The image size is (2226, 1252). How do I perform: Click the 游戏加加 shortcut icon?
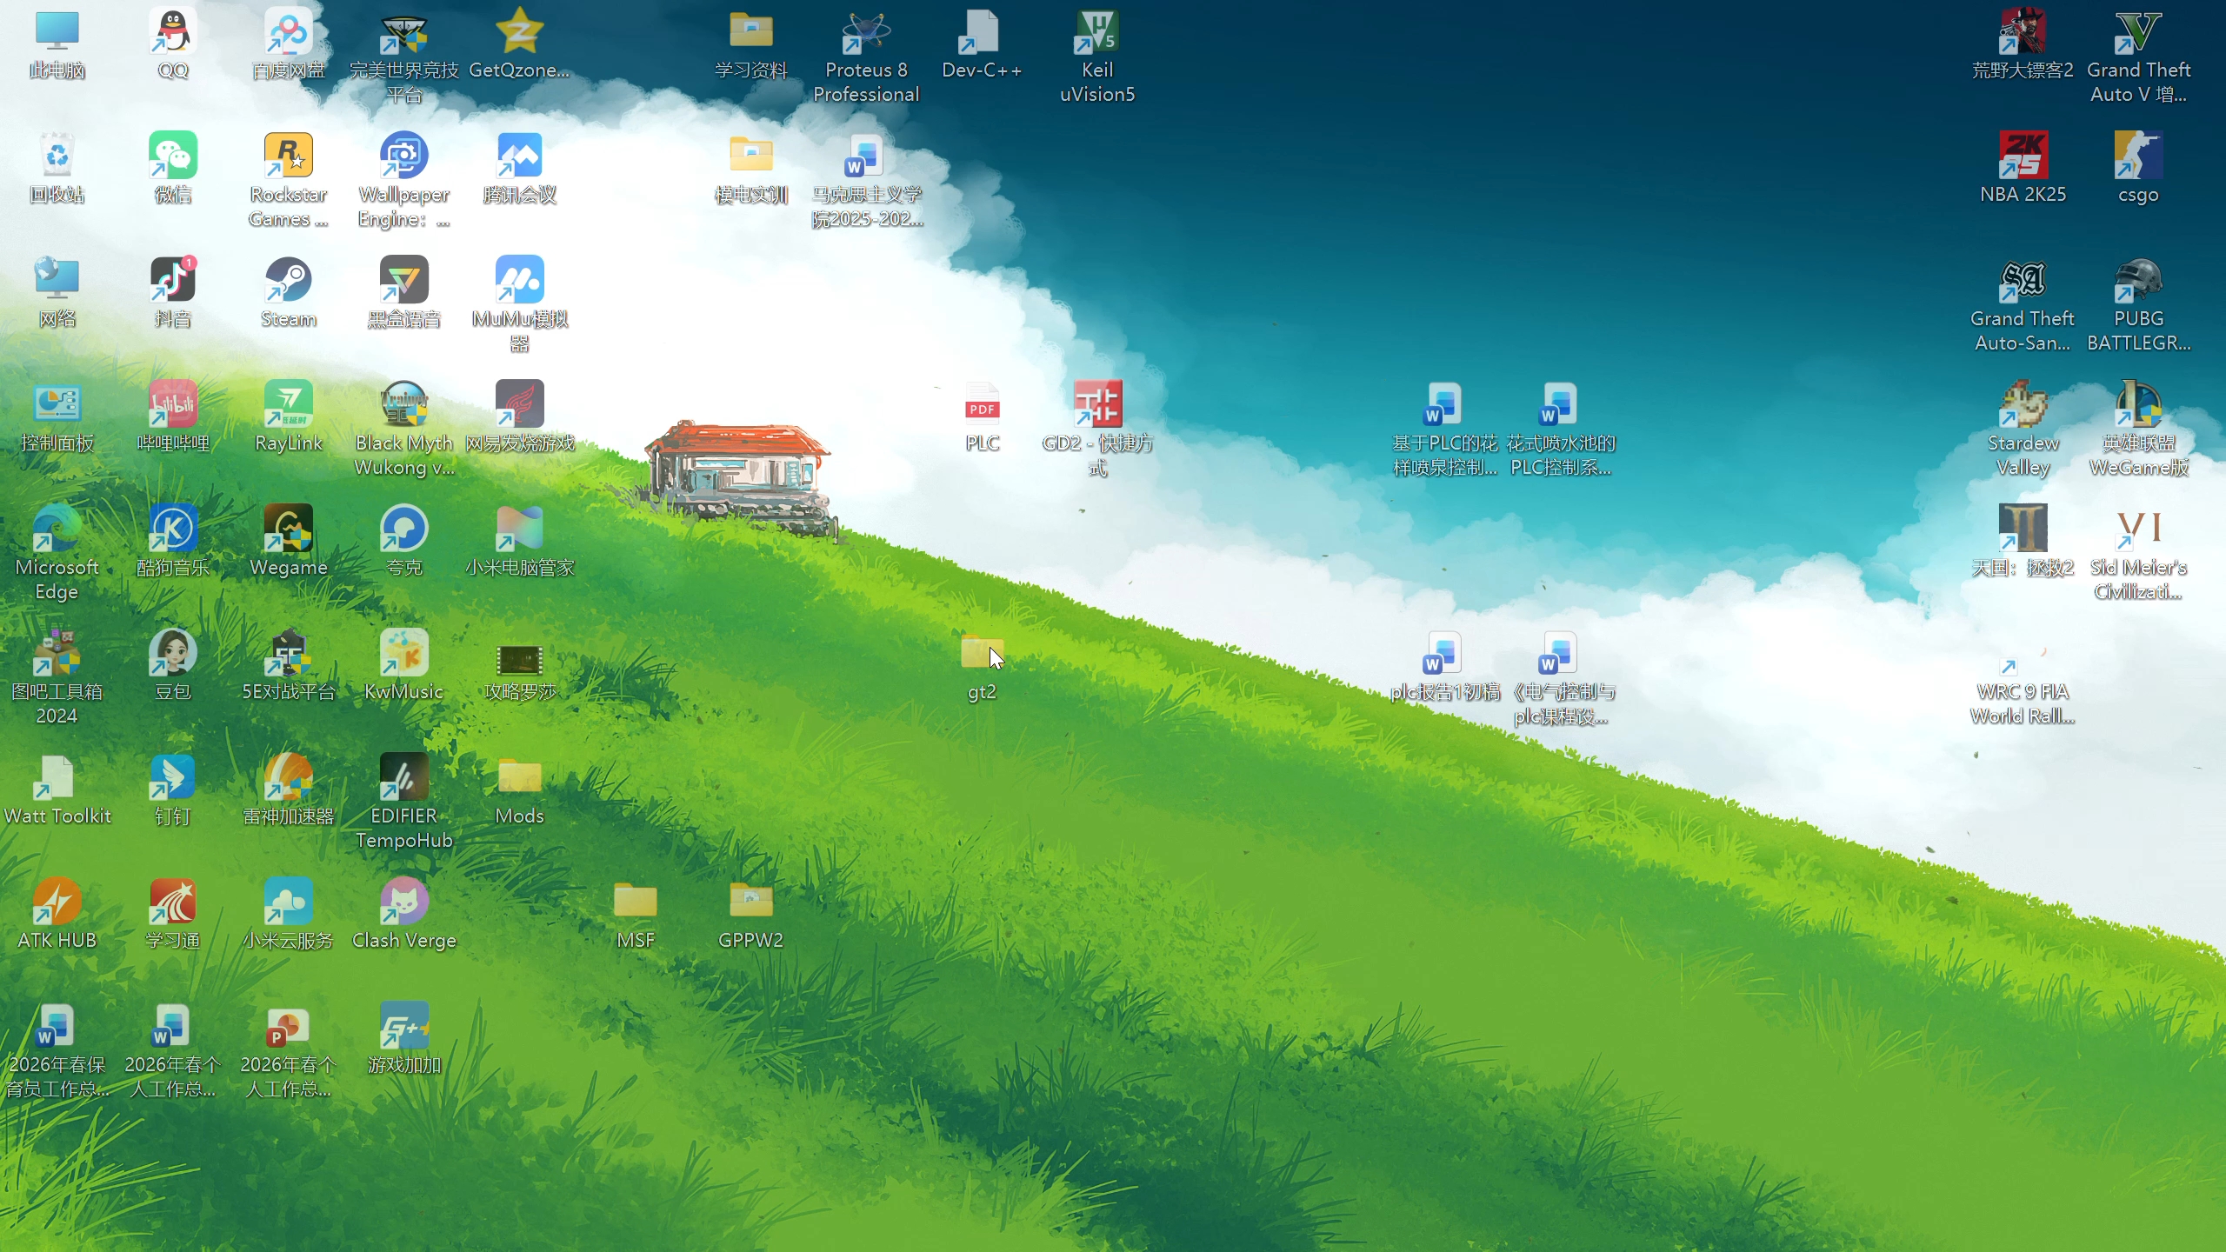point(404,1027)
